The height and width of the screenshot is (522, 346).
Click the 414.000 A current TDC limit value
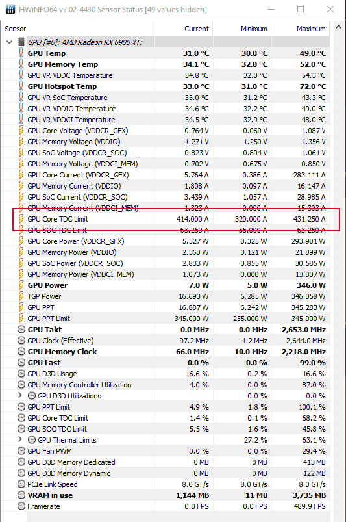click(192, 218)
